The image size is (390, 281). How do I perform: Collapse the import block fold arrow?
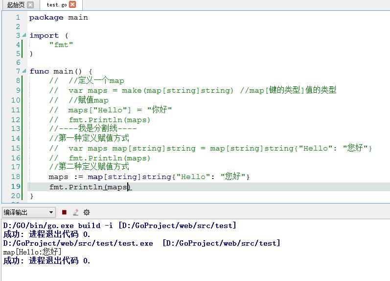pyautogui.click(x=24, y=35)
